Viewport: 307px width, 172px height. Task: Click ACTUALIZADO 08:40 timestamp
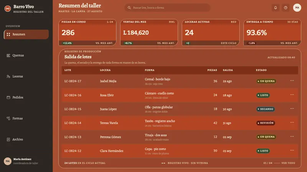(x=281, y=58)
